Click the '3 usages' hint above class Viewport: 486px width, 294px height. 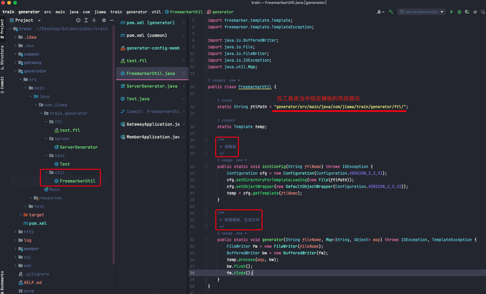(216, 80)
